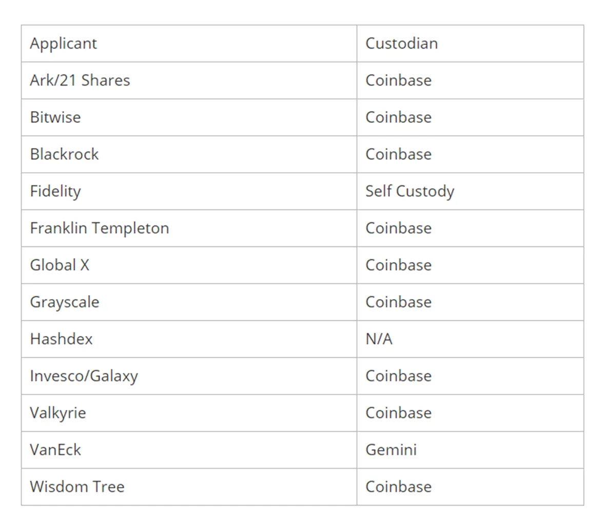
Task: Select the Ark/21 Shares applicant cell
Action: pos(189,80)
